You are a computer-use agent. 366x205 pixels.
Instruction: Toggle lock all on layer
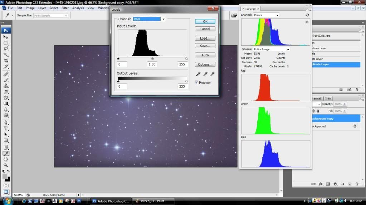(318, 111)
